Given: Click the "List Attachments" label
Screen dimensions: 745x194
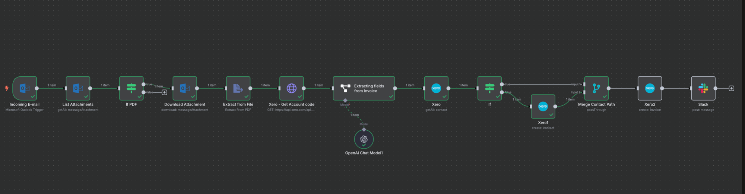Looking at the screenshot, I should point(78,105).
